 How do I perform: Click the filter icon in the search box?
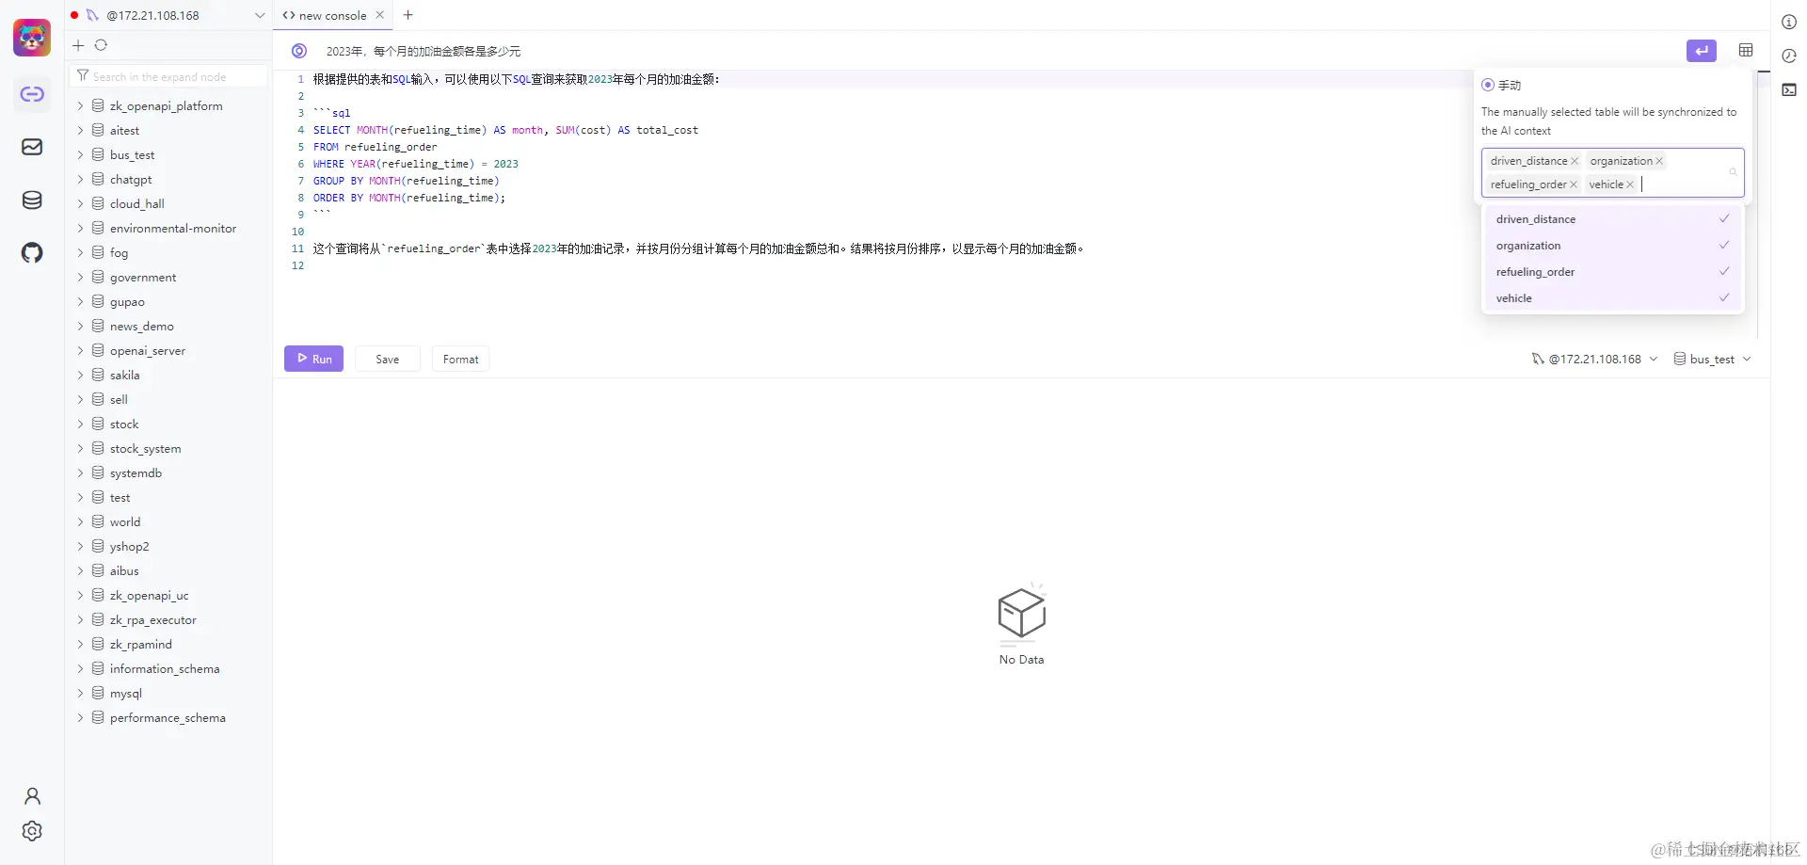coord(83,76)
